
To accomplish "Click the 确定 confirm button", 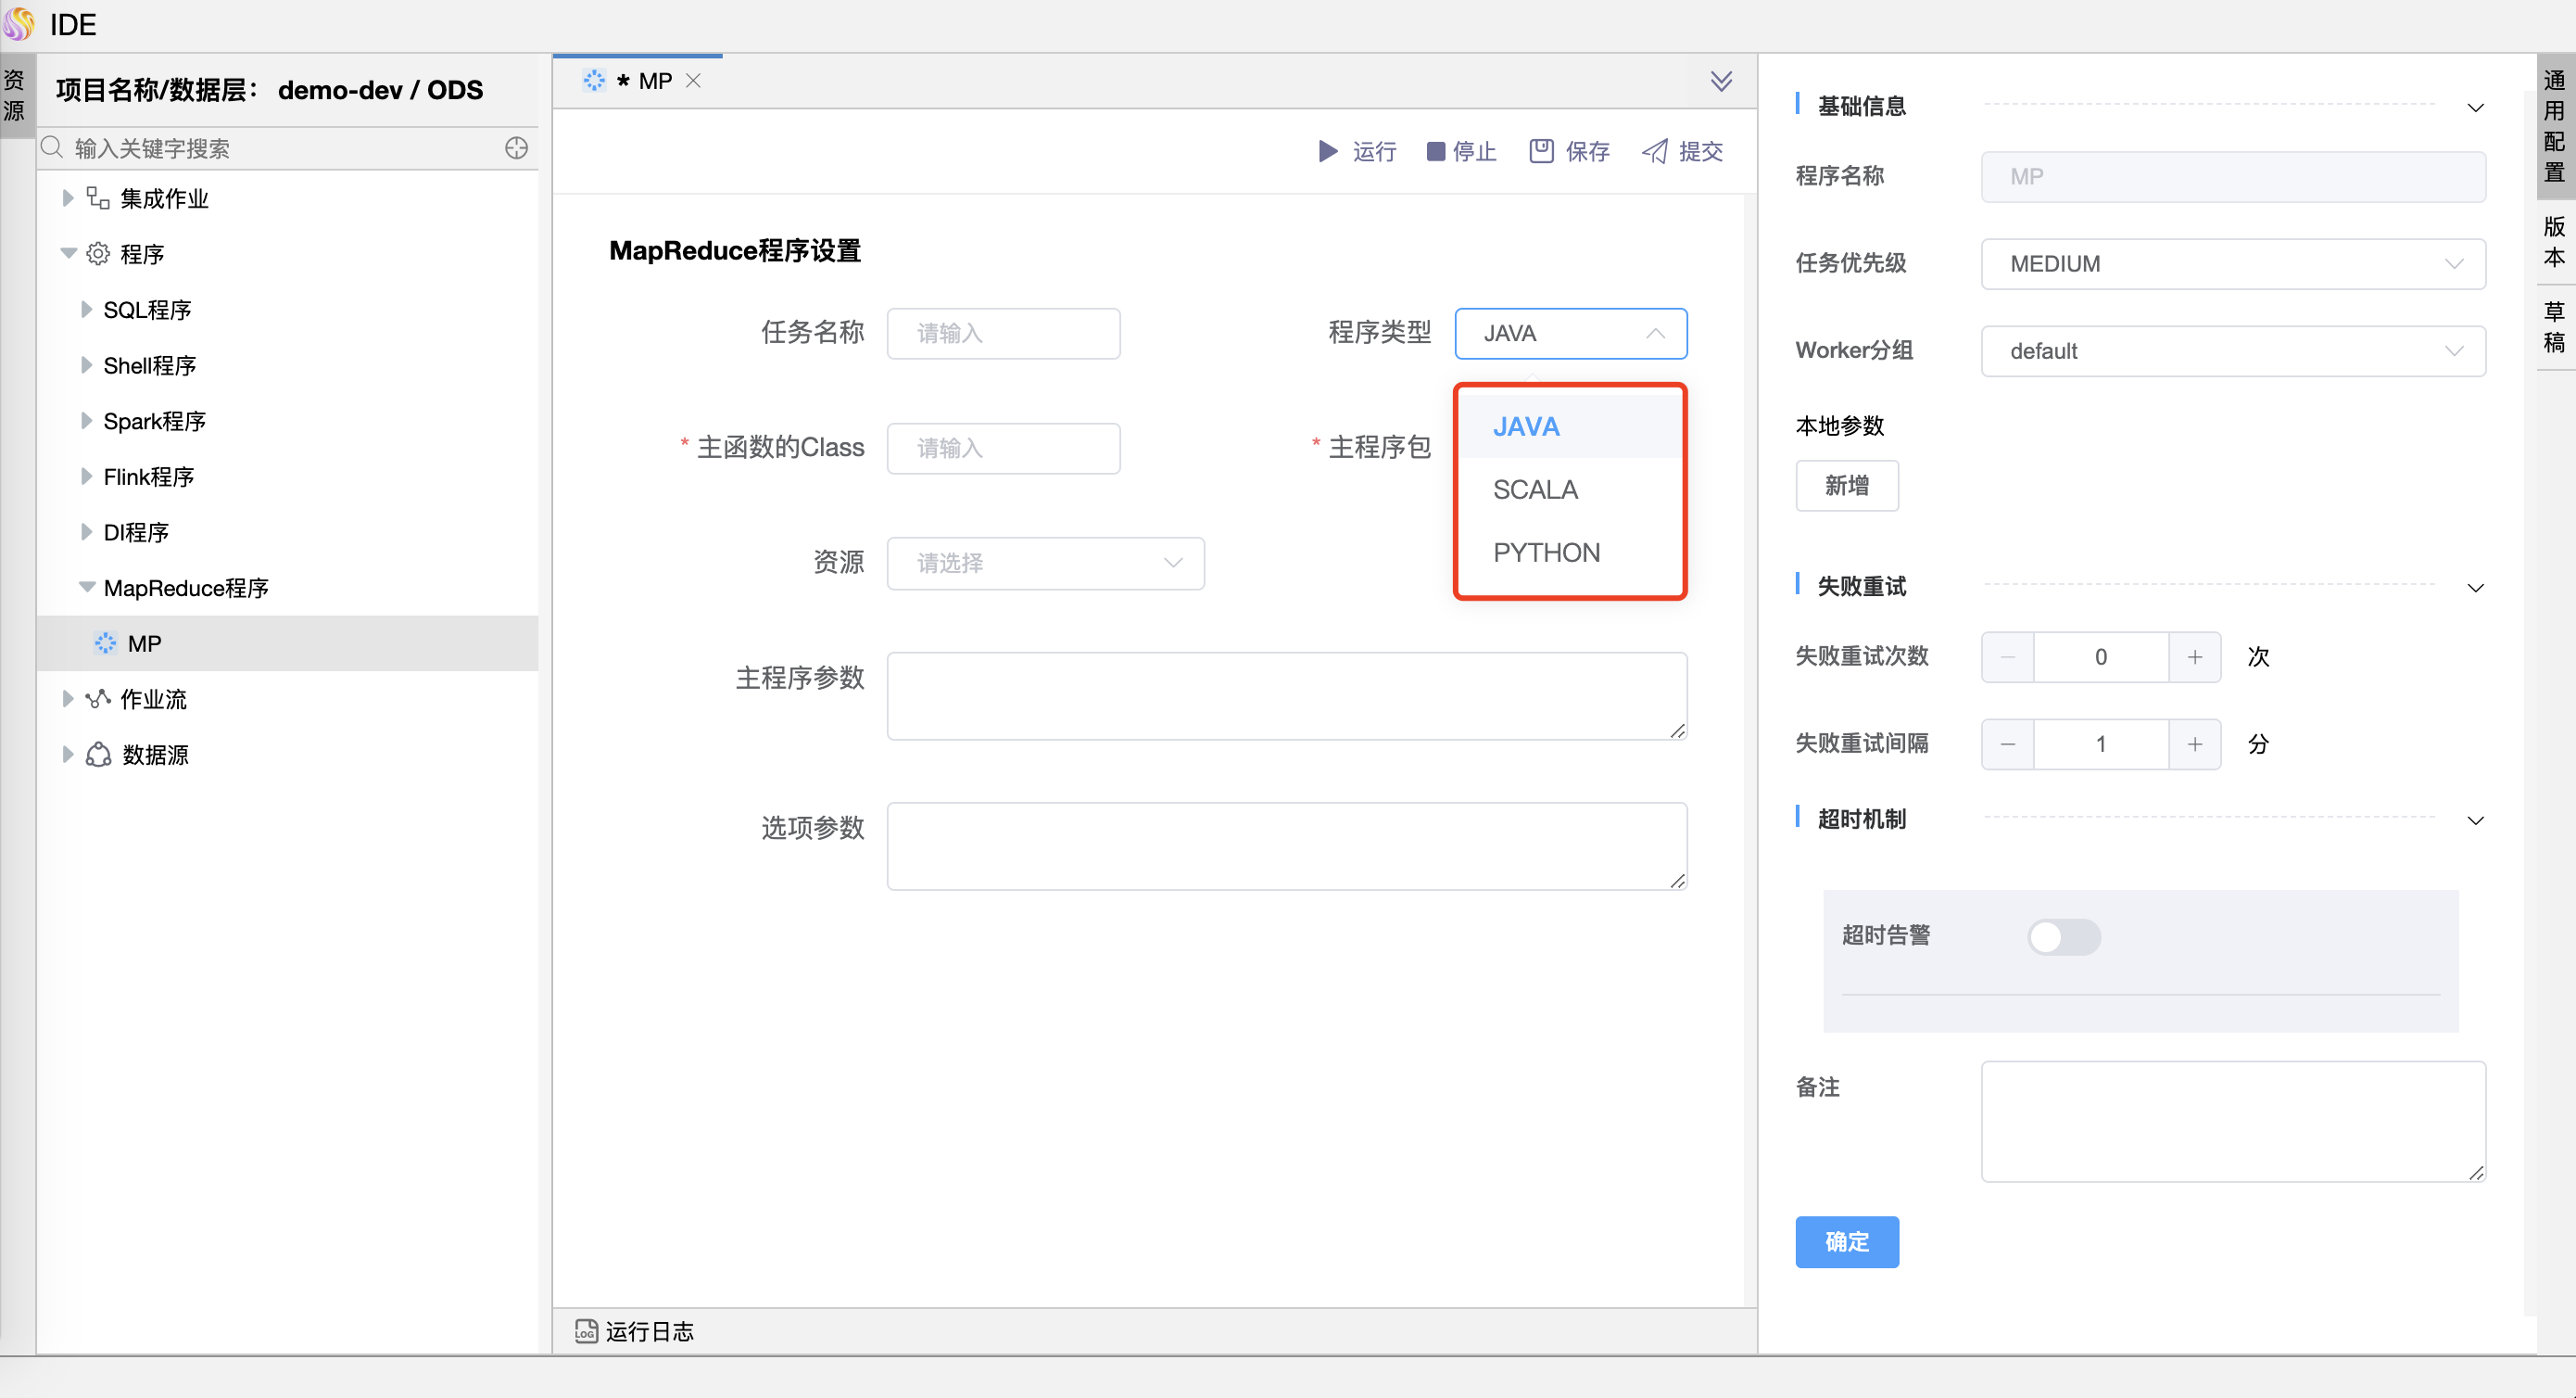I will (1846, 1241).
